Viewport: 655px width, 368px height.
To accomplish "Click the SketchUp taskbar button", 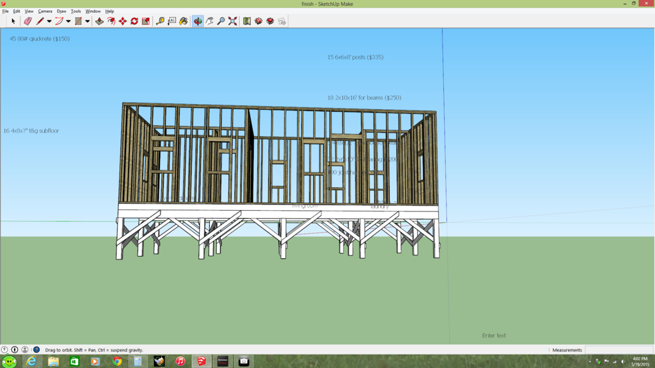I will coord(201,362).
